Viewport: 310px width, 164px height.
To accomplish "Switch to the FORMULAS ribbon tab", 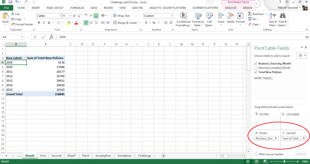I will pos(77,8).
